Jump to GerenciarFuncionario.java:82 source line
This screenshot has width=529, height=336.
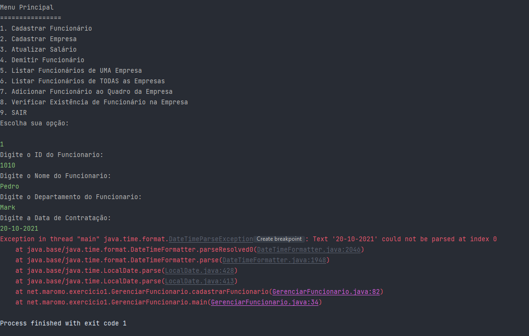point(326,291)
